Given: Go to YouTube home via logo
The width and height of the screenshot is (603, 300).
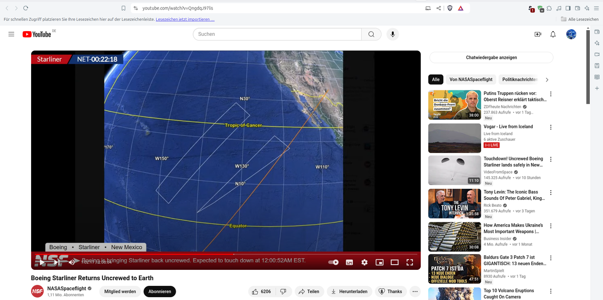Looking at the screenshot, I should click(37, 34).
